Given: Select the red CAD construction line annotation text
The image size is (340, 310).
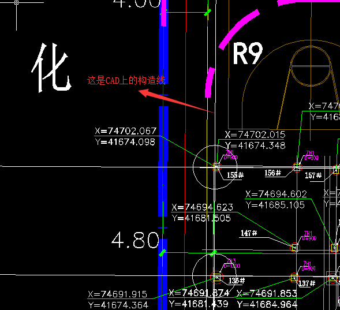Looking at the screenshot, I should (x=126, y=80).
